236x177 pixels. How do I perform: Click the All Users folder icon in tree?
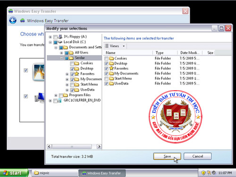point(71,52)
